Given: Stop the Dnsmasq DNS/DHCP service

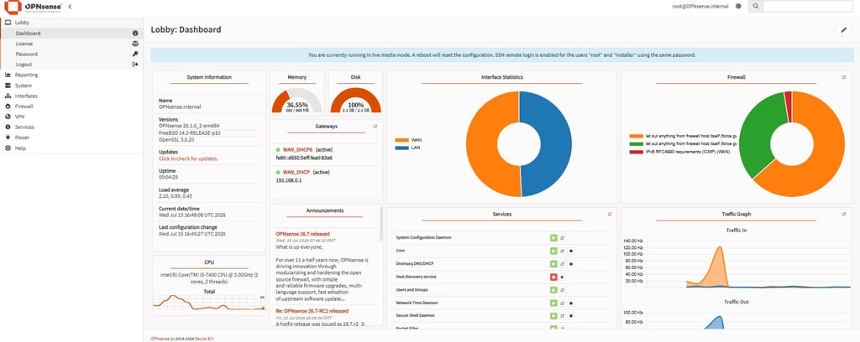Looking at the screenshot, I should point(571,264).
